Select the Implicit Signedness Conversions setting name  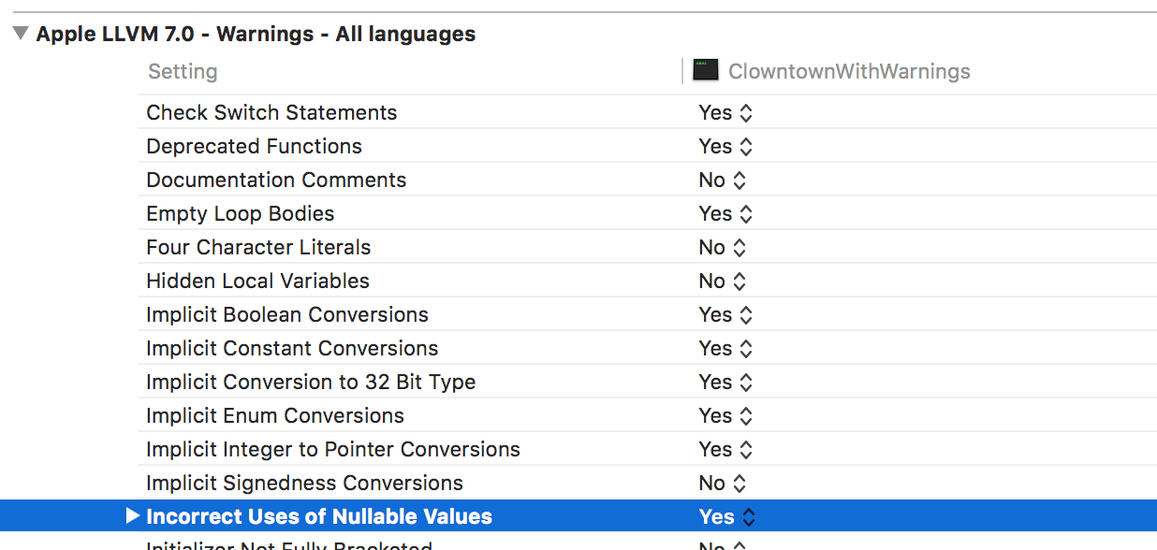tap(304, 484)
